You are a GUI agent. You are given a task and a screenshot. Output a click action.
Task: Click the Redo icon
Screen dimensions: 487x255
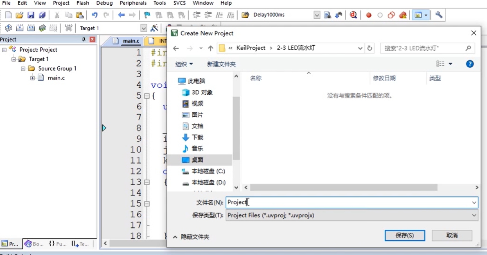click(106, 15)
